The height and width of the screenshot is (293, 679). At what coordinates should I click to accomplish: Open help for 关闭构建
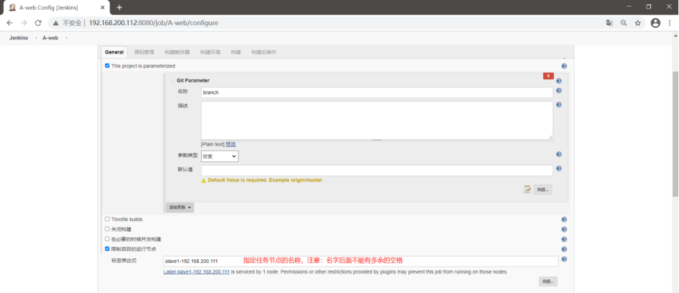(x=564, y=229)
